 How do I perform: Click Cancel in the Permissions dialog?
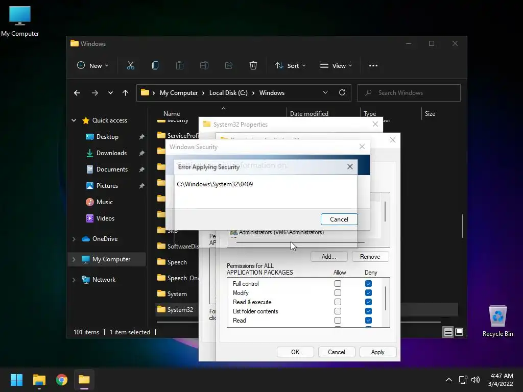click(336, 352)
